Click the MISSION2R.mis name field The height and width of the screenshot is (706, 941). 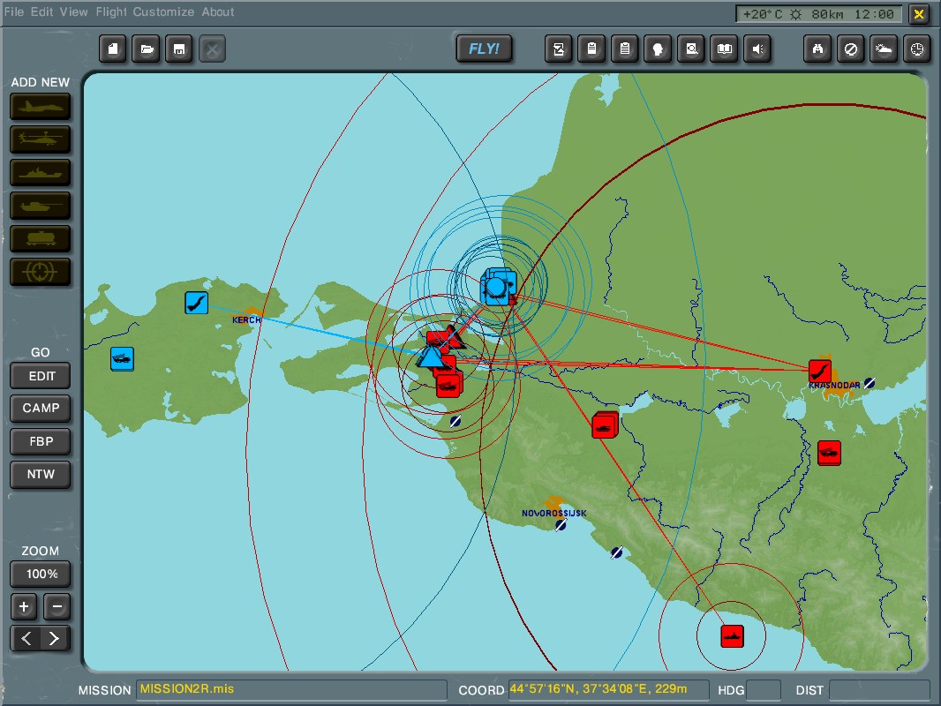pyautogui.click(x=291, y=690)
